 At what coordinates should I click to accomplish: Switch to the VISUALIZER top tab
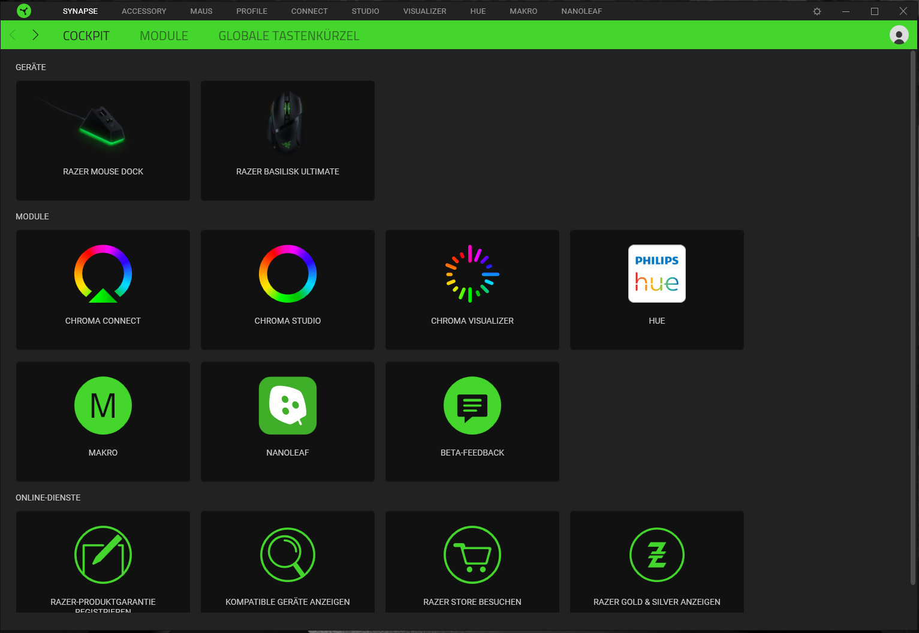tap(425, 11)
